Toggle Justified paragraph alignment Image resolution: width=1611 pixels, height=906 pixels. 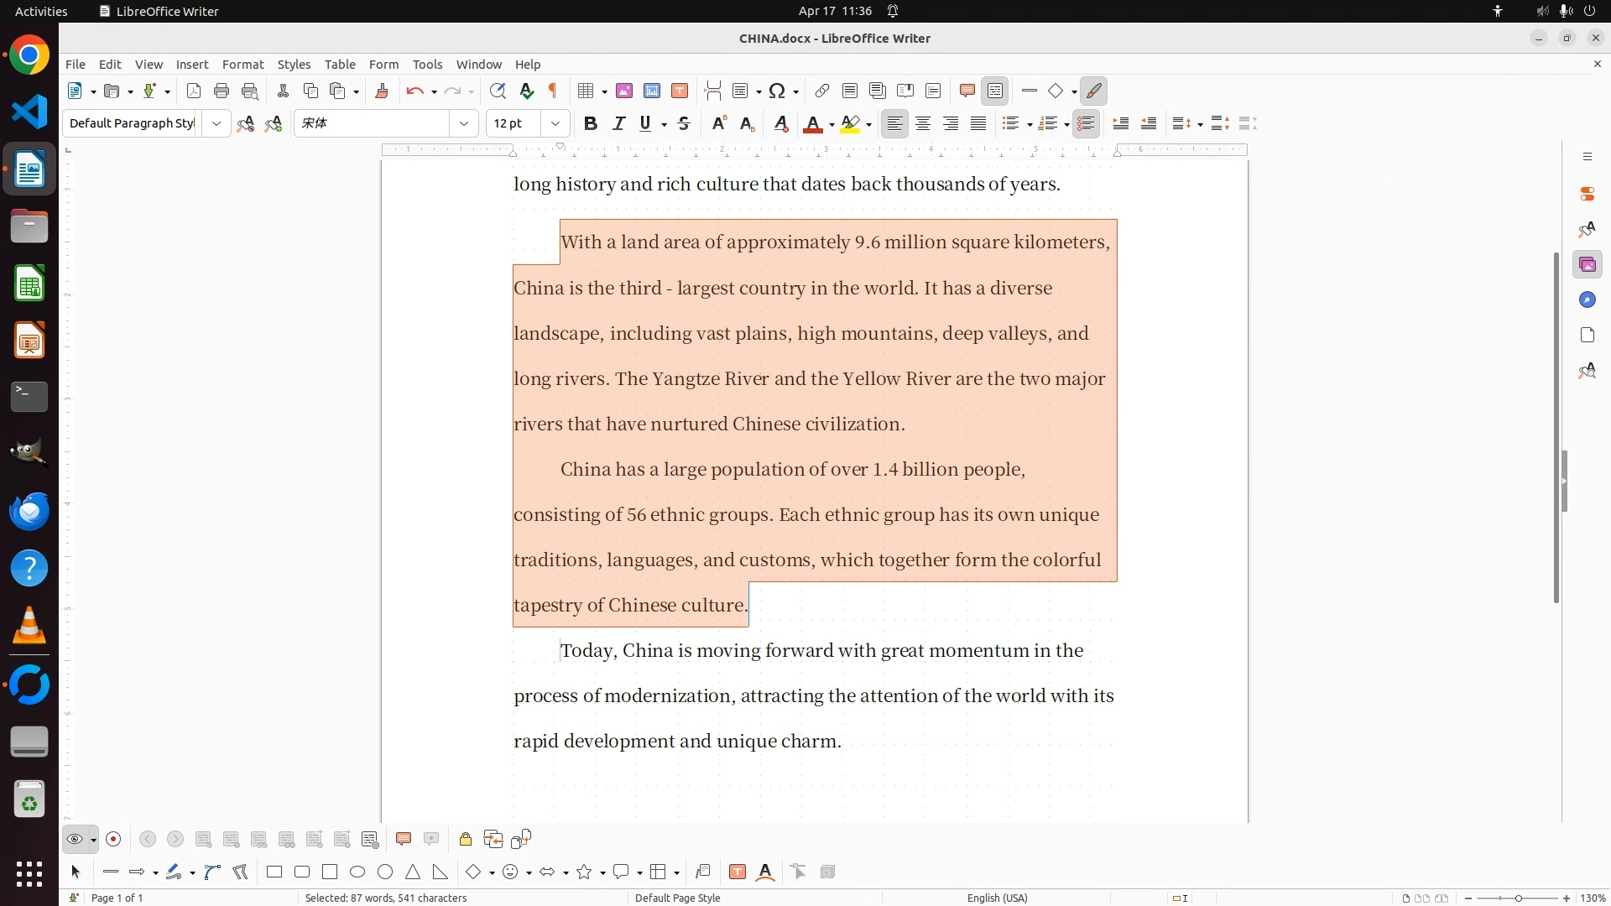[978, 123]
